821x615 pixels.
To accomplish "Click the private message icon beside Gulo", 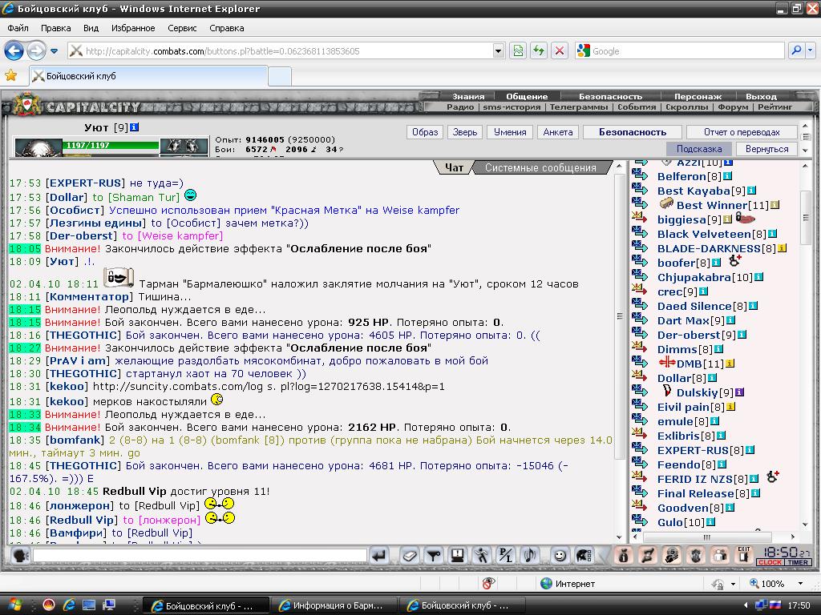I will [639, 520].
